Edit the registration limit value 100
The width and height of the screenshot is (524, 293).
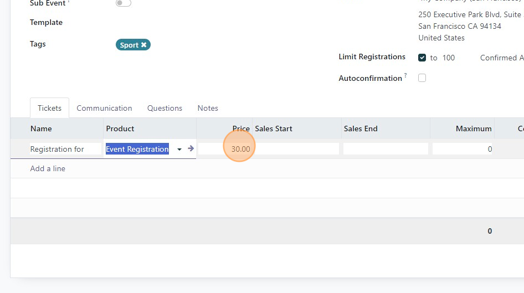click(x=449, y=58)
